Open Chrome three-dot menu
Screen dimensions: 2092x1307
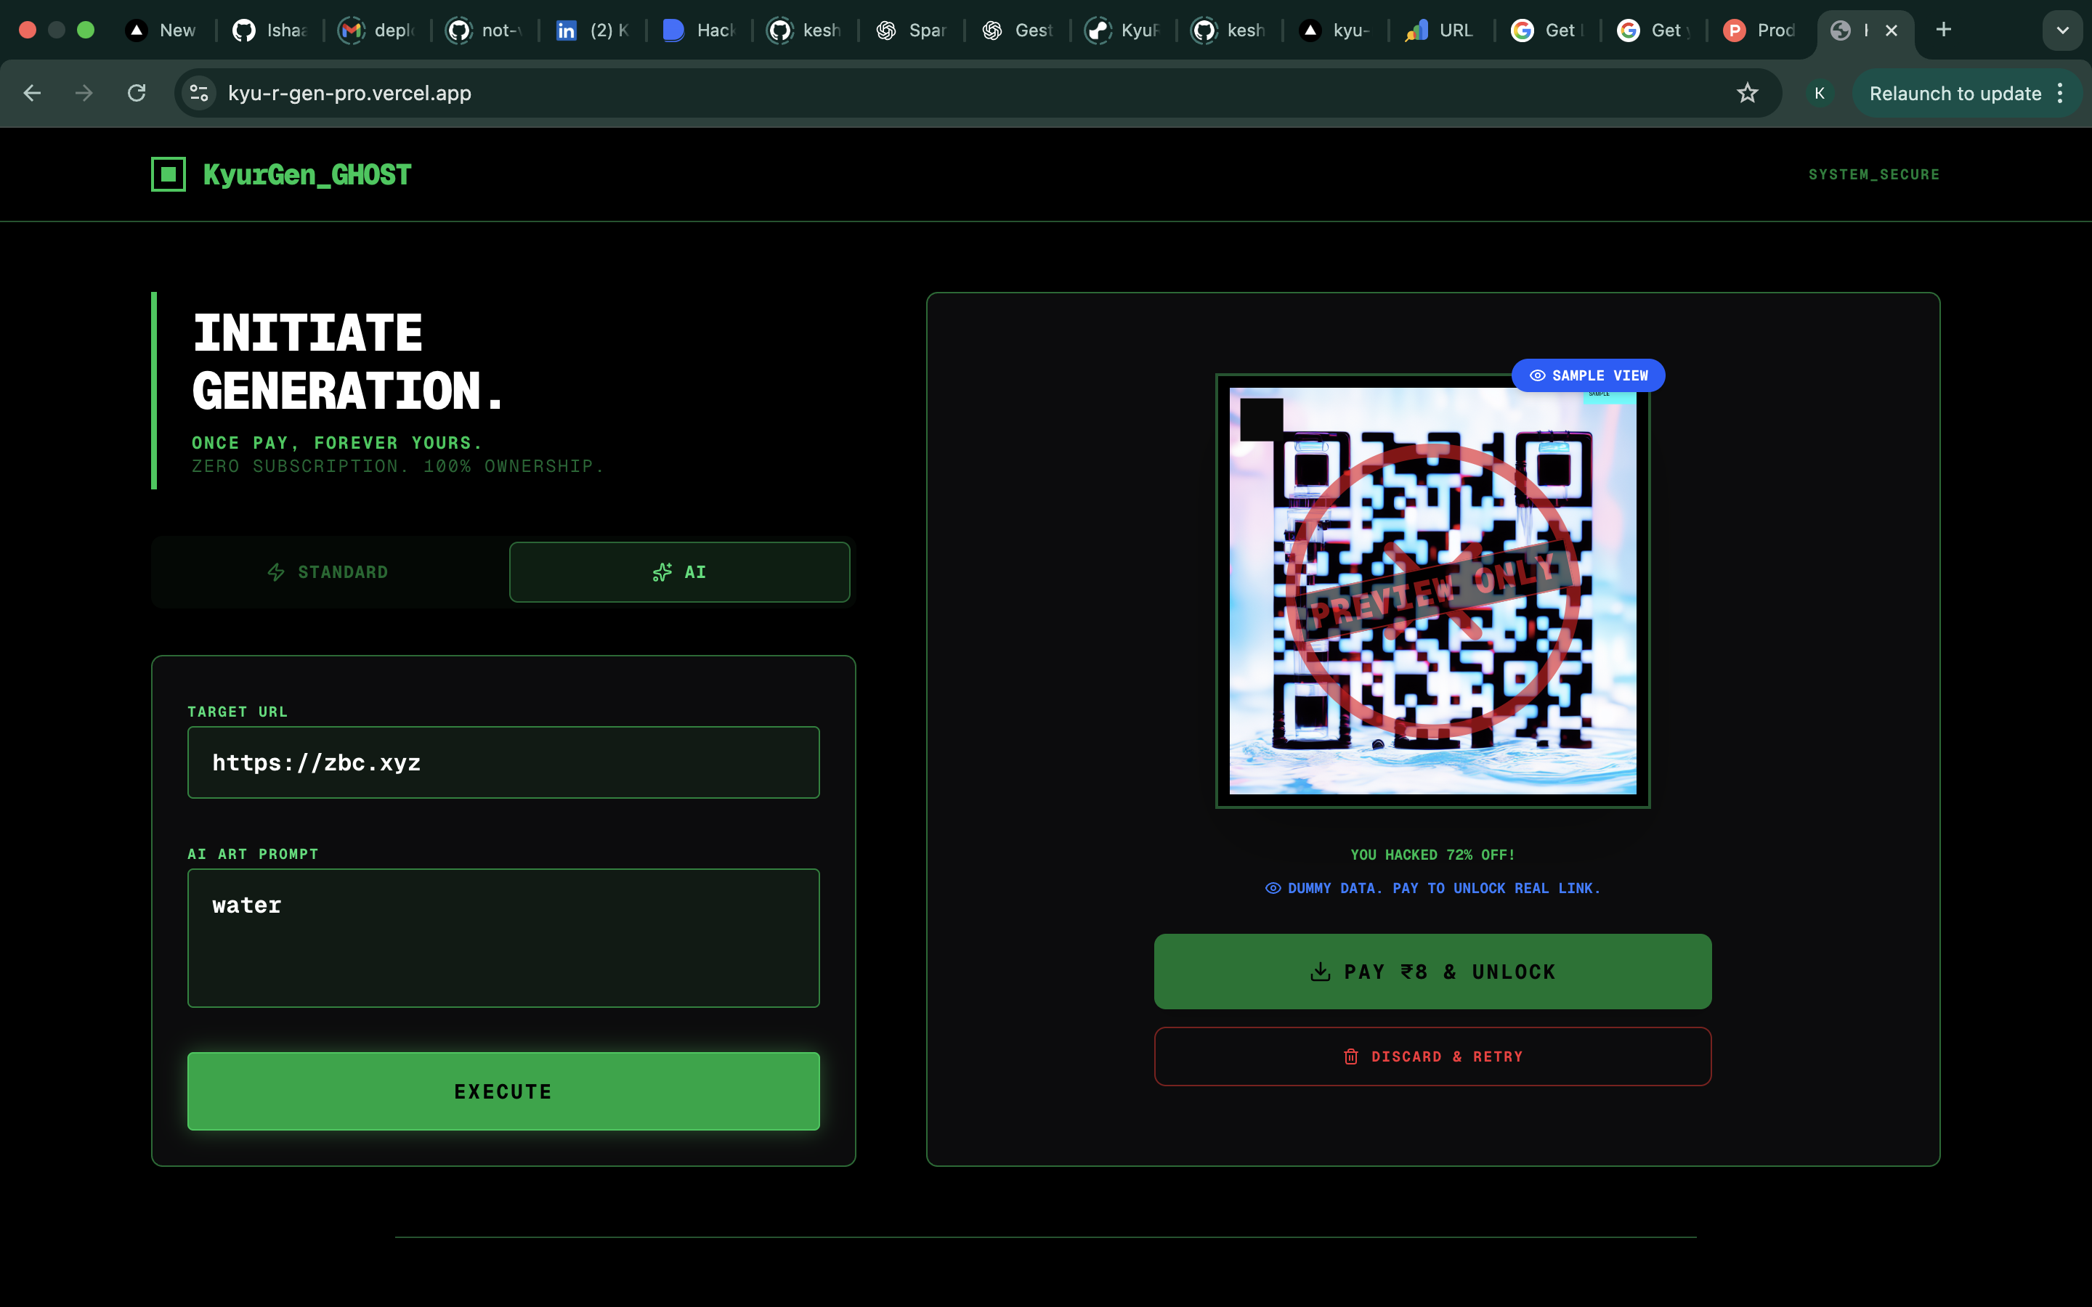tap(2061, 94)
